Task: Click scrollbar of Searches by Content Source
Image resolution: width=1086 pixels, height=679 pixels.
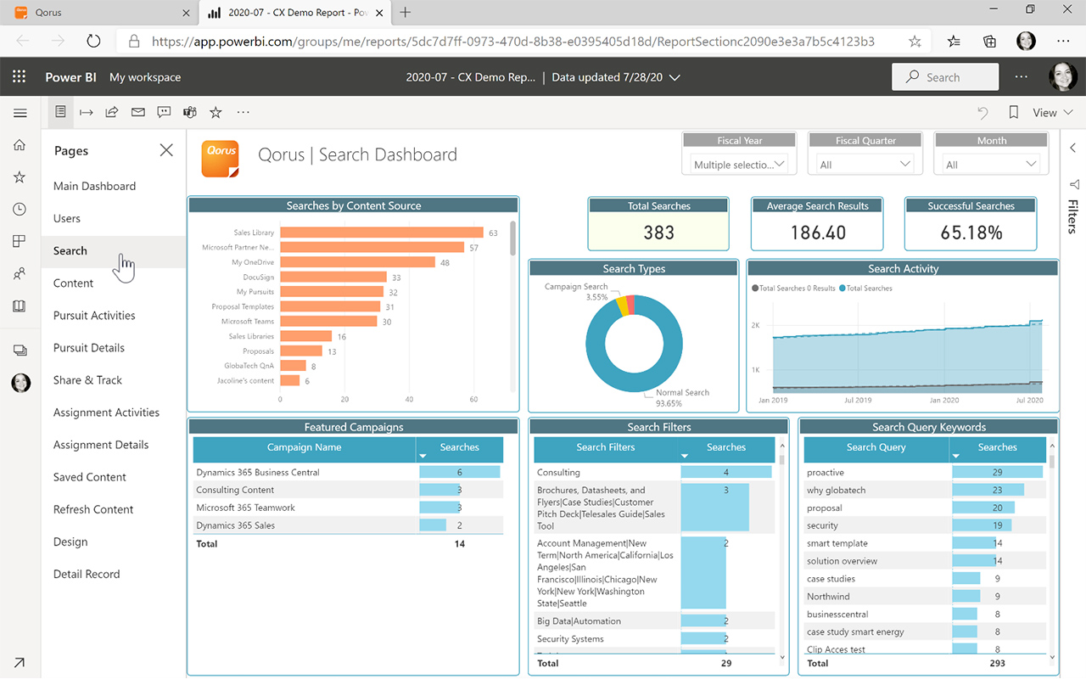Action: pyautogui.click(x=512, y=238)
